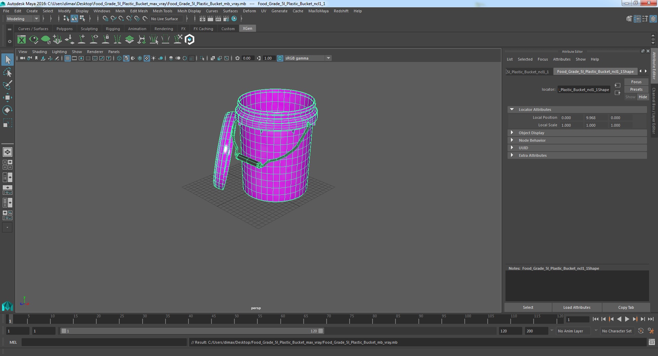Click the select by object type icon
This screenshot has height=356, width=658.
74,19
